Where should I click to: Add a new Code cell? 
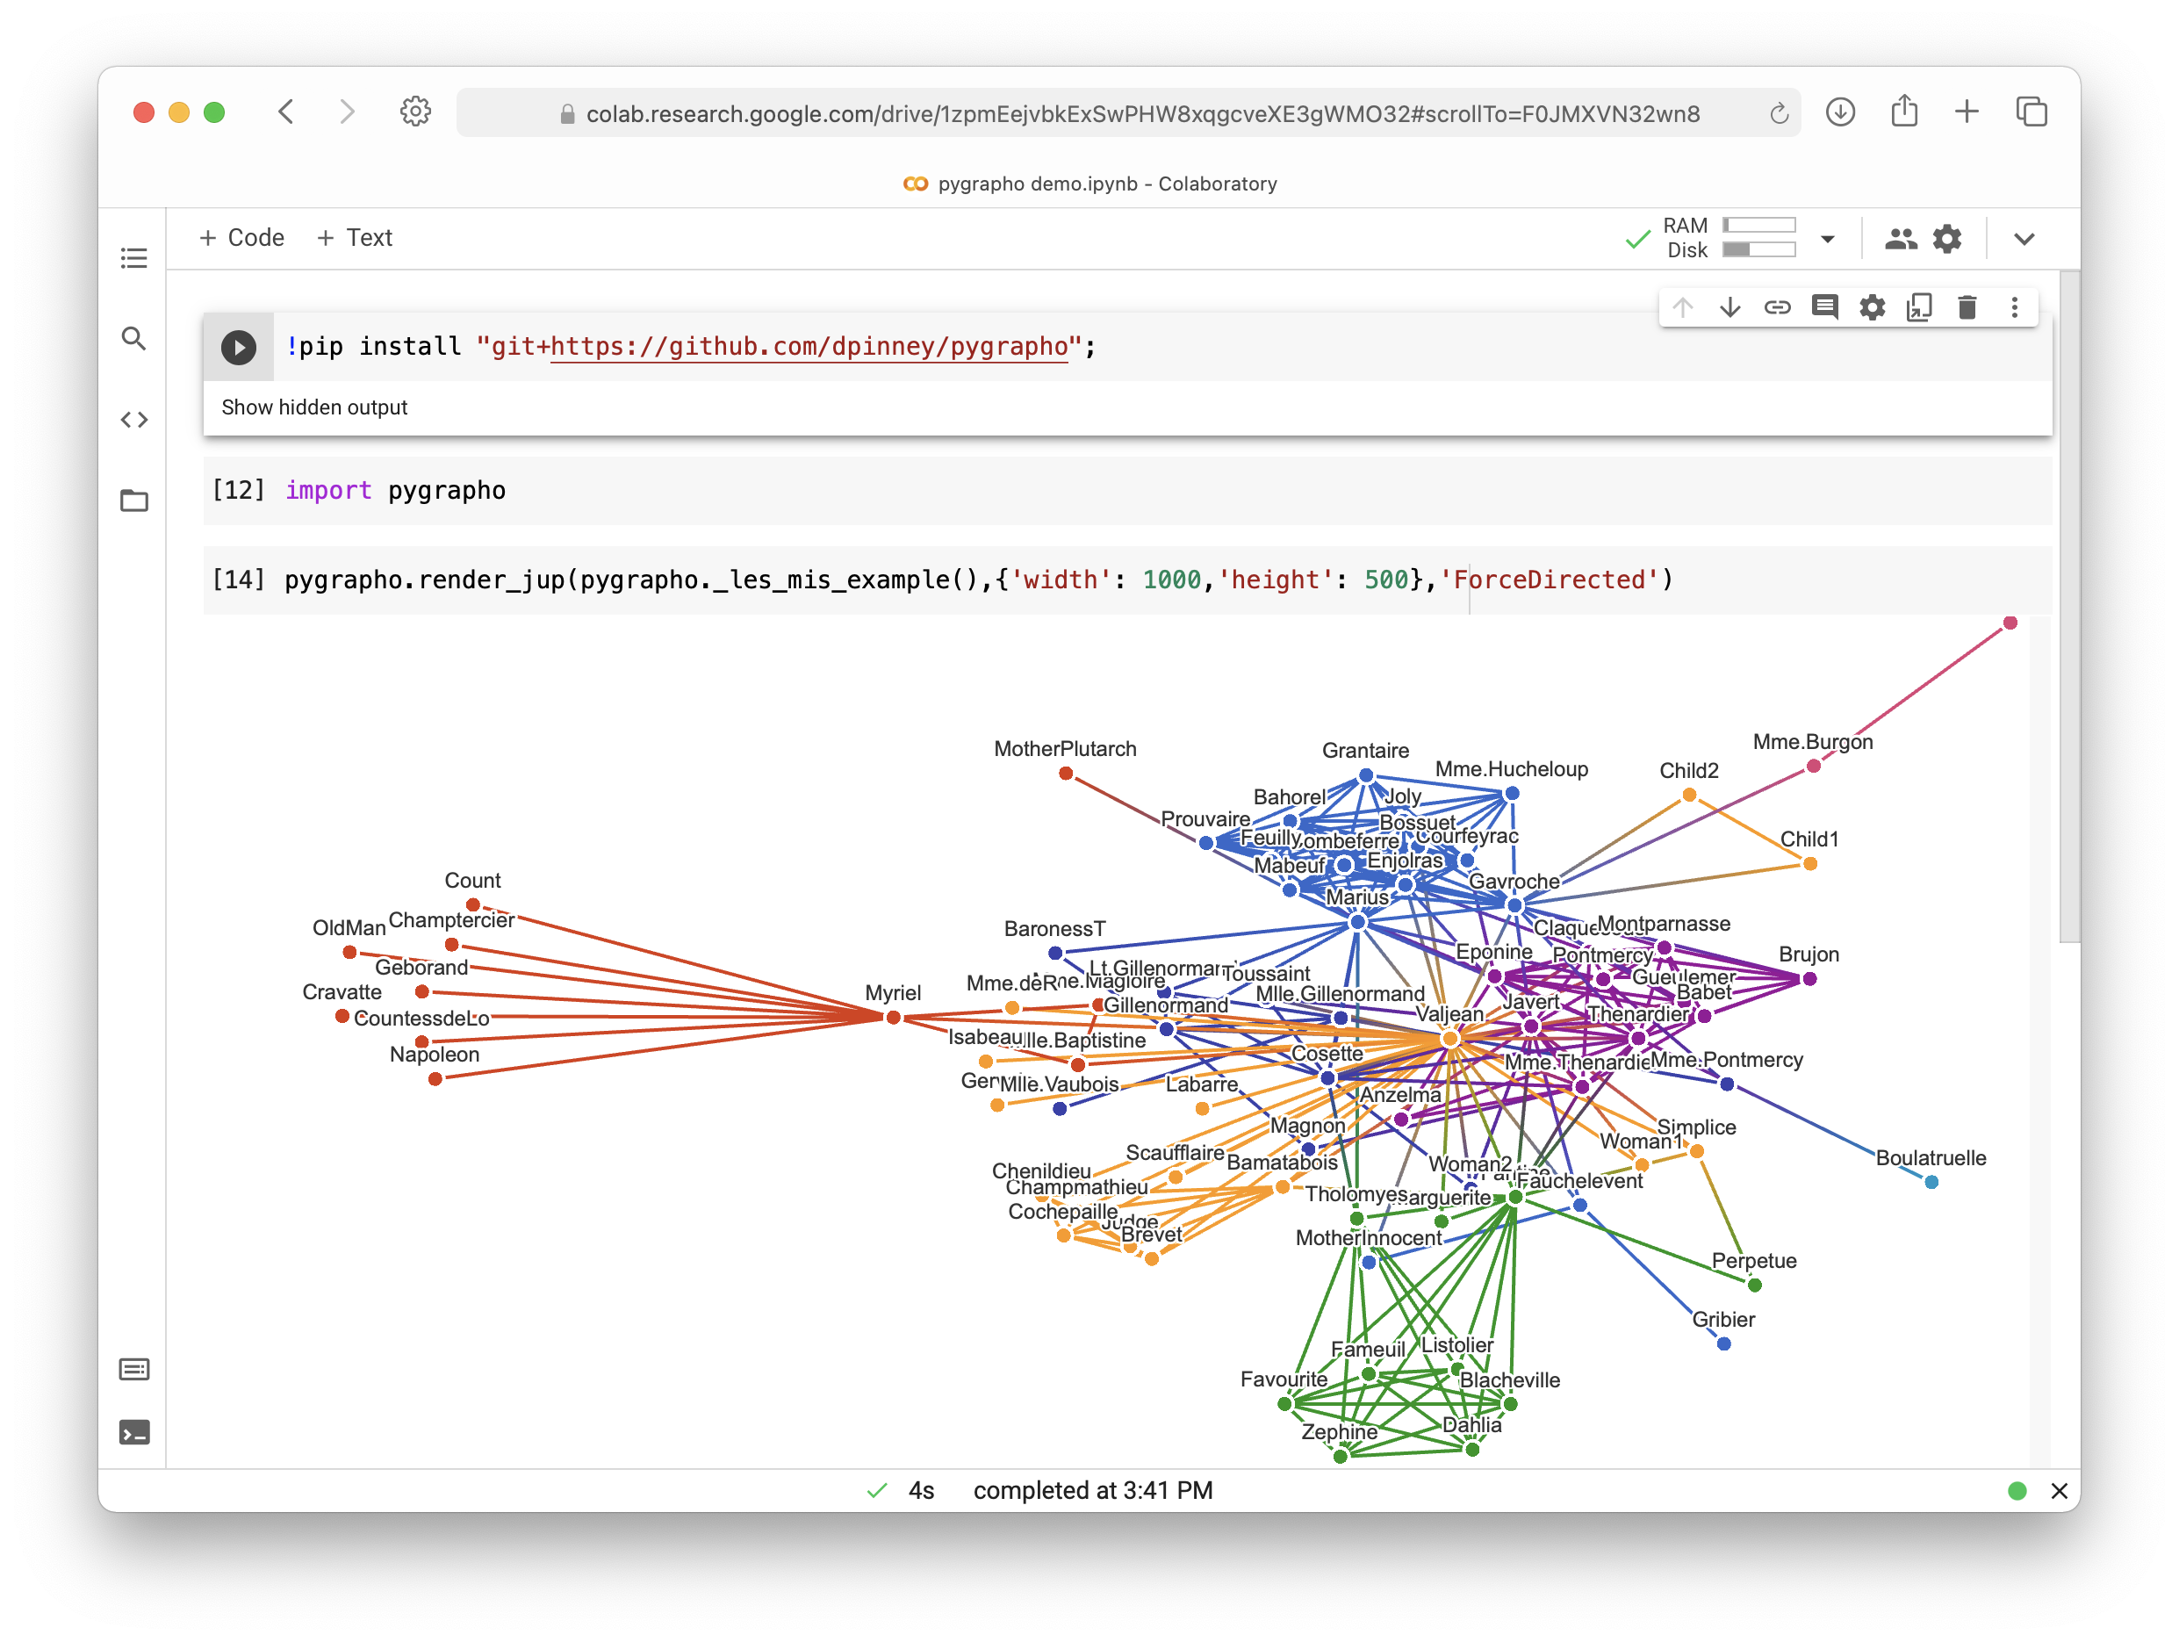pos(242,237)
